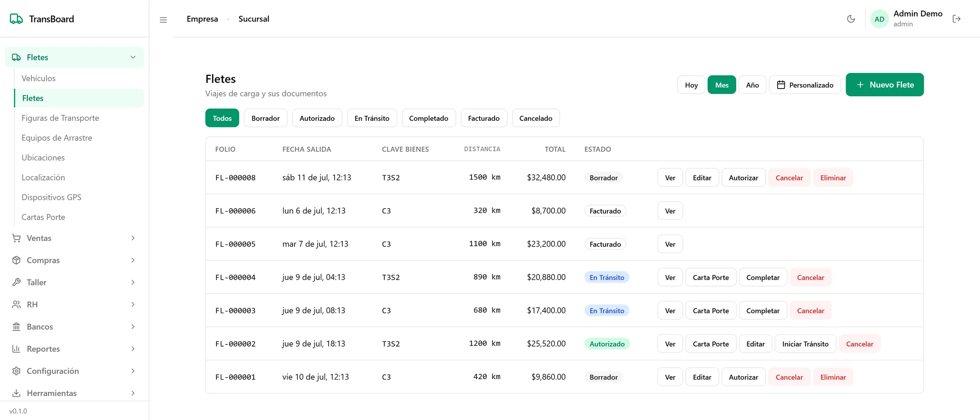Screen dimensions: 980x420
Task: Switch to dark mode moon icon
Action: [x=851, y=19]
